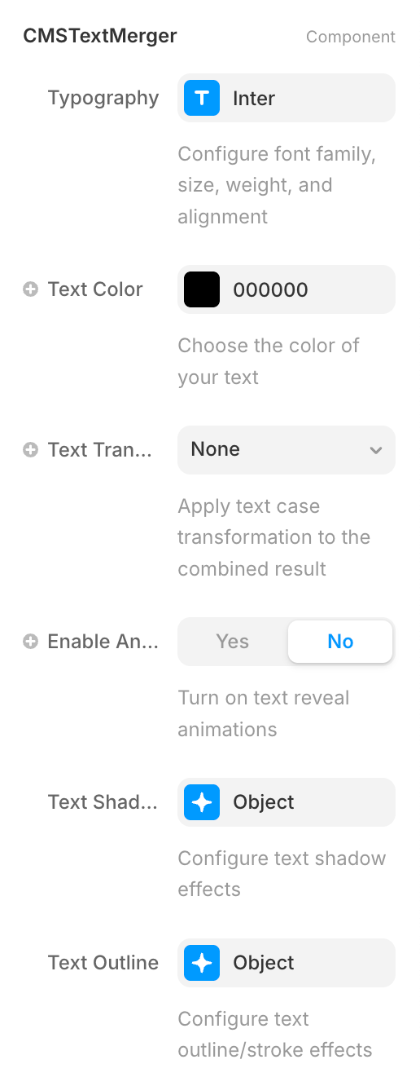420x1086 pixels.
Task: Click the Typography T icon
Action: pos(202,98)
